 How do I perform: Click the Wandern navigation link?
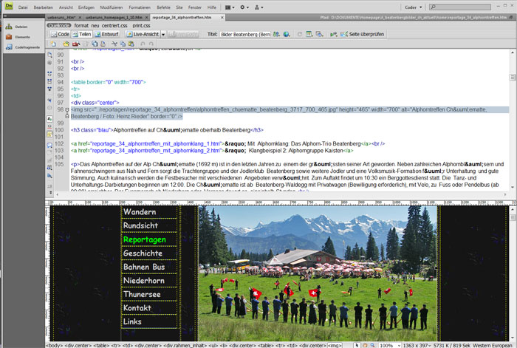[x=140, y=212]
